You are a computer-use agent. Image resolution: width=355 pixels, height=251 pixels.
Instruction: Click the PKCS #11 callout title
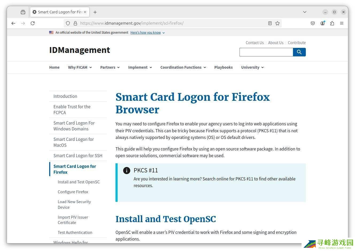pyautogui.click(x=146, y=170)
